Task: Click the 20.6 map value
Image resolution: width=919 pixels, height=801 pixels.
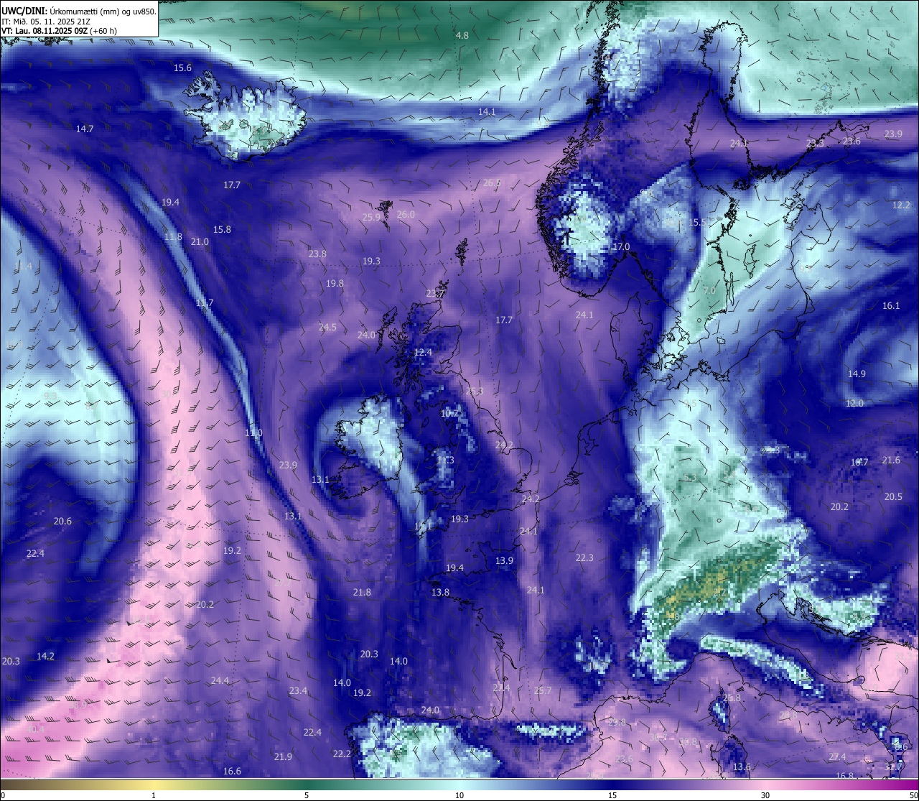Action: (62, 521)
